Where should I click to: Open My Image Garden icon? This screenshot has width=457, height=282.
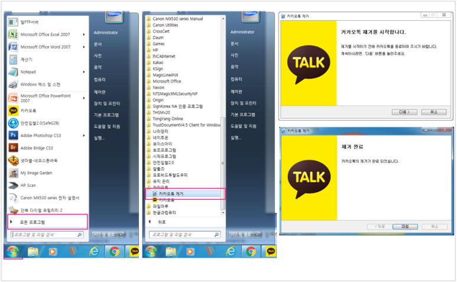(x=13, y=173)
